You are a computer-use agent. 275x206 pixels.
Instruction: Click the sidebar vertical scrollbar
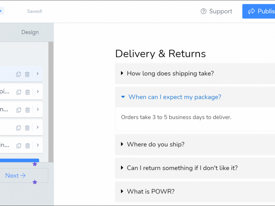[x=51, y=101]
